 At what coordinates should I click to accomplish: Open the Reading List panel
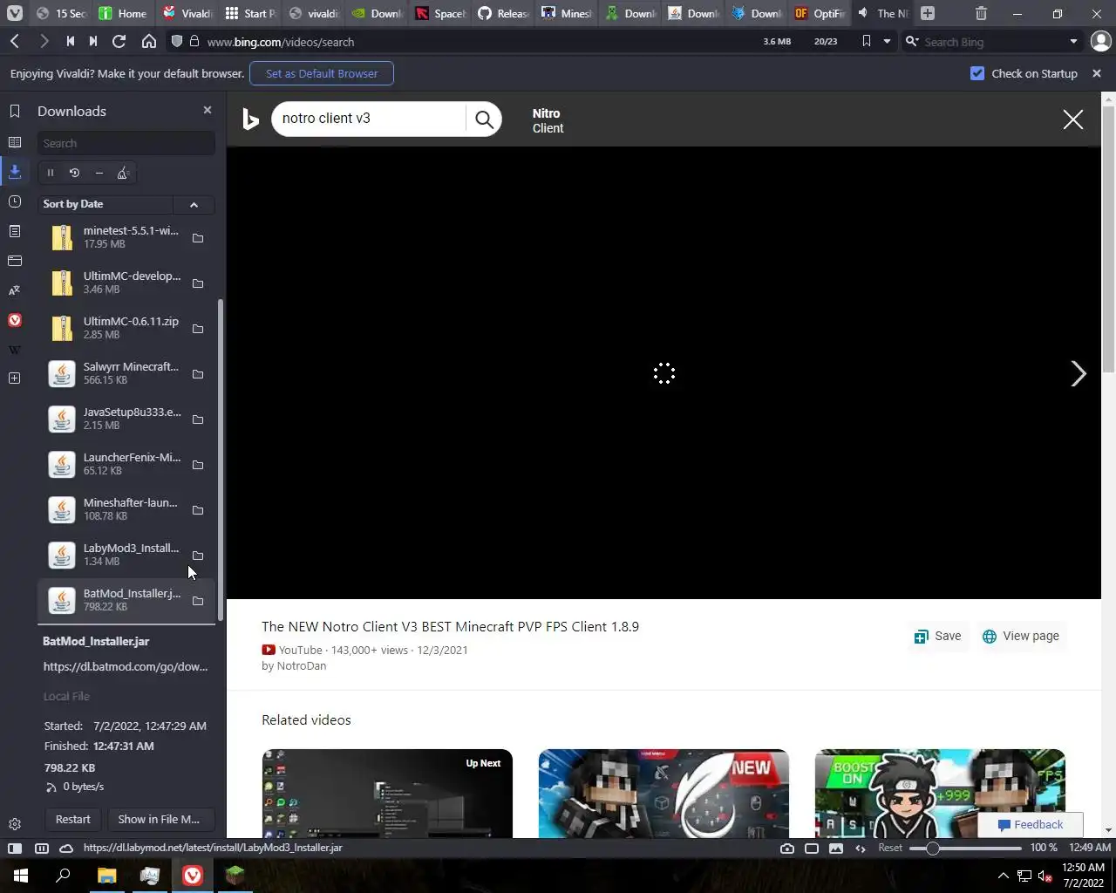[15, 142]
